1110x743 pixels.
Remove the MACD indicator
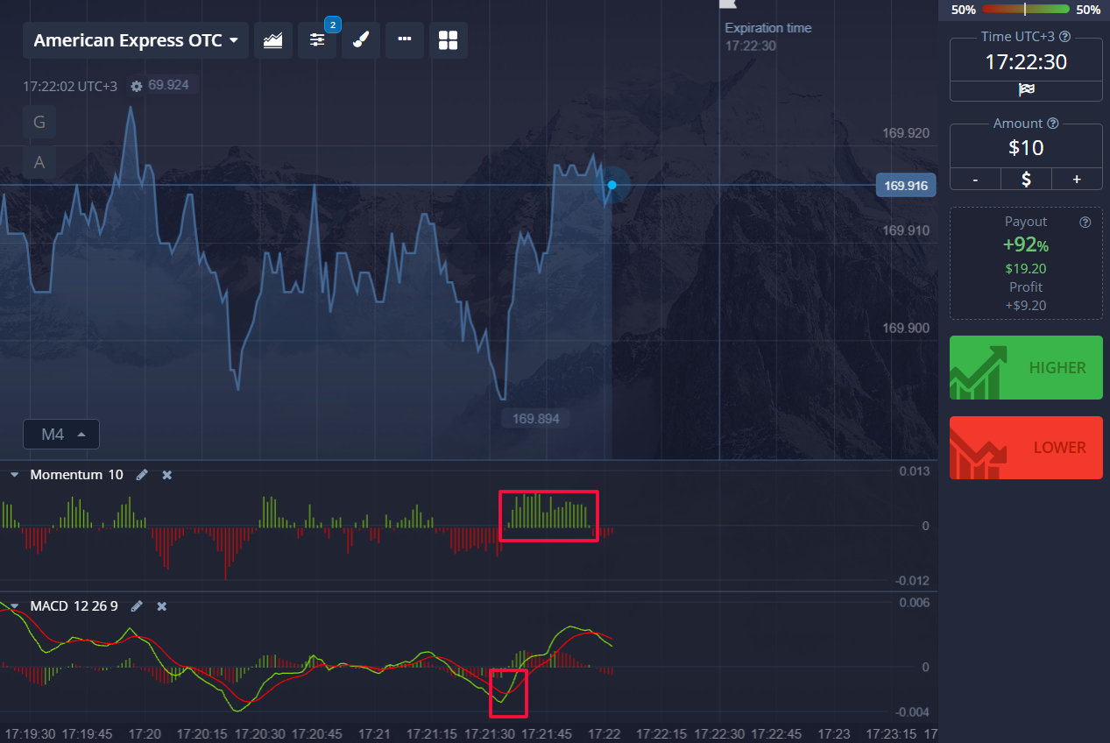162,606
